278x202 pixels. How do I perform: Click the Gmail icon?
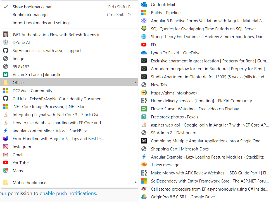(6, 155)
